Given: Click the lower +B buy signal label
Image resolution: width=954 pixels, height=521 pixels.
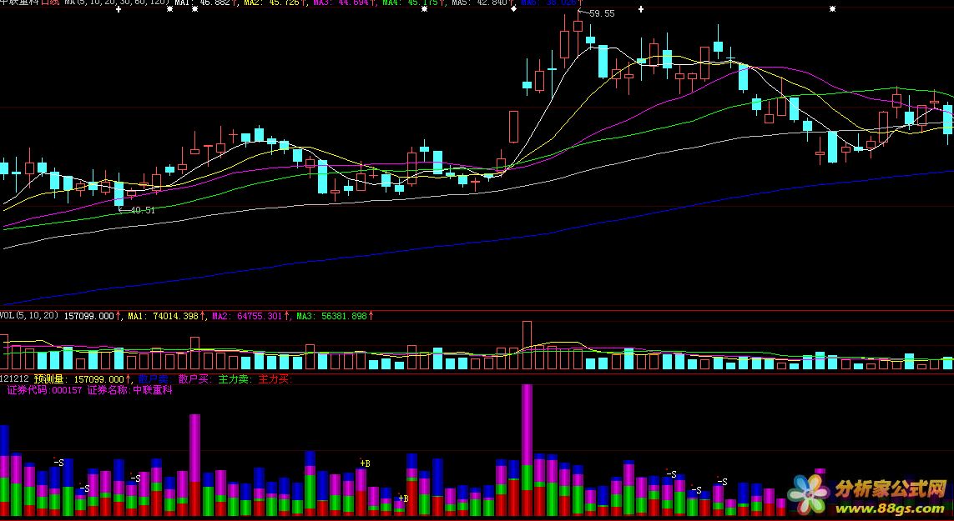Looking at the screenshot, I should [403, 498].
